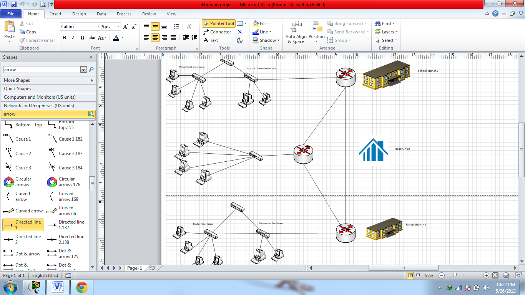This screenshot has width=525, height=295.
Task: Click the Select button in Editing group
Action: pos(385,40)
